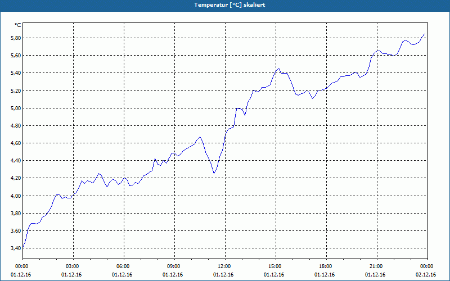
Task: Select the 4,40 y-axis value
Action: [x=16, y=161]
